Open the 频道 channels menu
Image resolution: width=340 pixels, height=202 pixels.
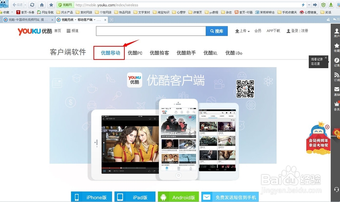(x=72, y=31)
